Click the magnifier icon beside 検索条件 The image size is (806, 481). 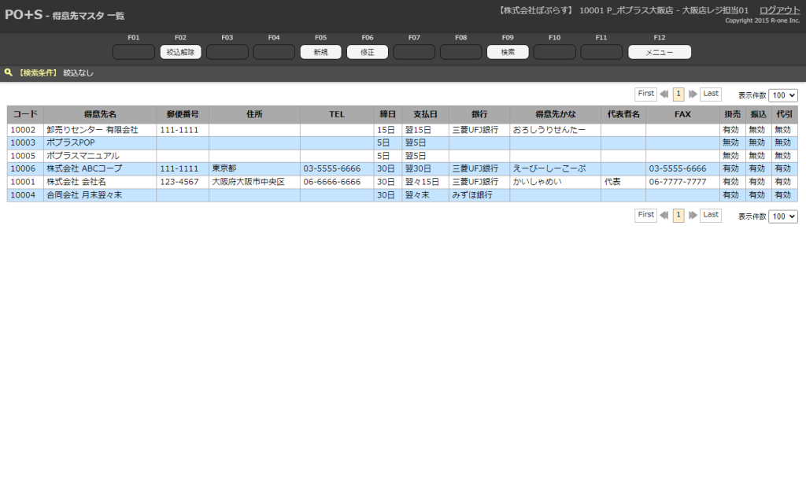pos(9,72)
